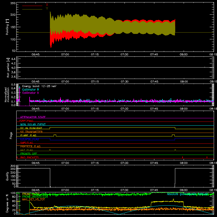Click the ATTENUATOR_STATE flag label
Image resolution: width=217 pixels, height=217 pixels.
click(x=33, y=117)
